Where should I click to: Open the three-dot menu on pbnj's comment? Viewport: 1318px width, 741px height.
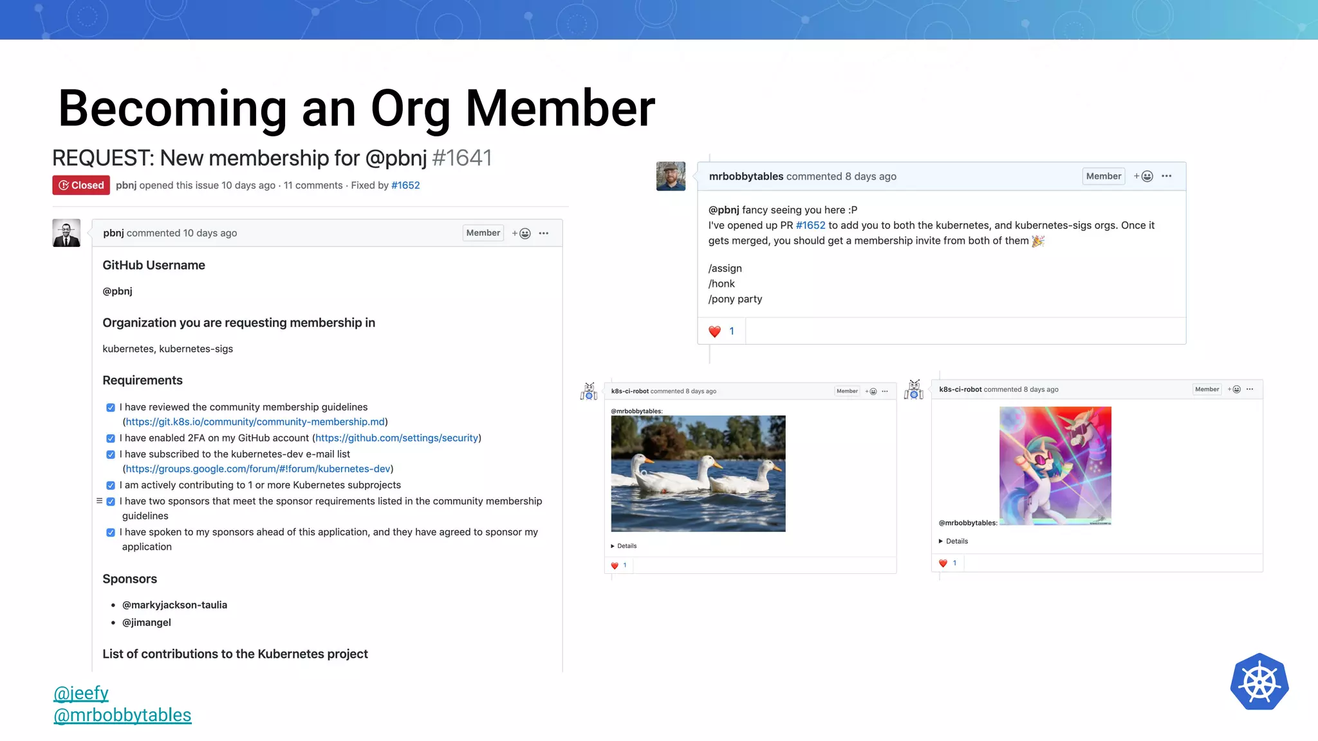pos(544,233)
